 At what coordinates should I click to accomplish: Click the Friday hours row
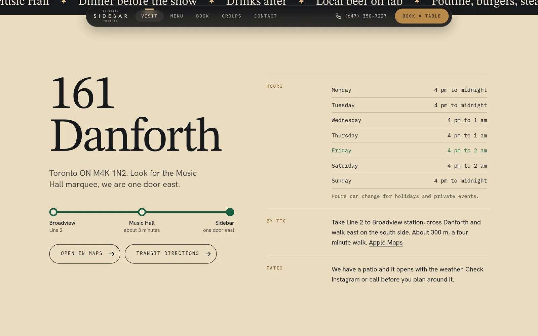click(x=409, y=151)
